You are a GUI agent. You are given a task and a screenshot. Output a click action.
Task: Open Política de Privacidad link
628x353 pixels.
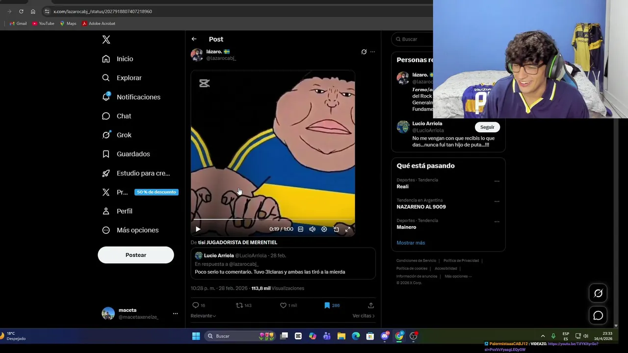[x=461, y=261]
